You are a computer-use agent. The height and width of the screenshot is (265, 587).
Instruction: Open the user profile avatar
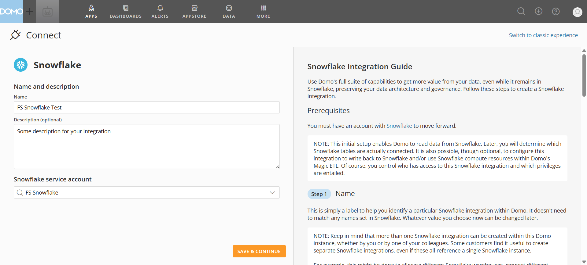coord(577,12)
